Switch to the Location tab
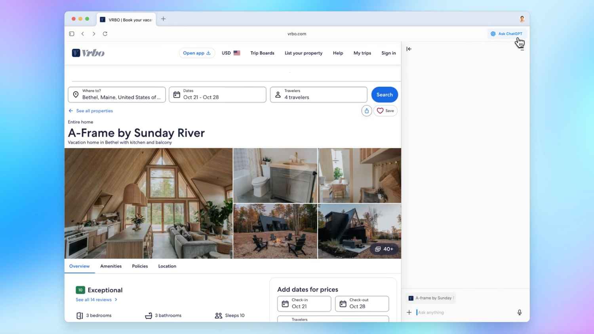The width and height of the screenshot is (594, 334). pos(167,266)
